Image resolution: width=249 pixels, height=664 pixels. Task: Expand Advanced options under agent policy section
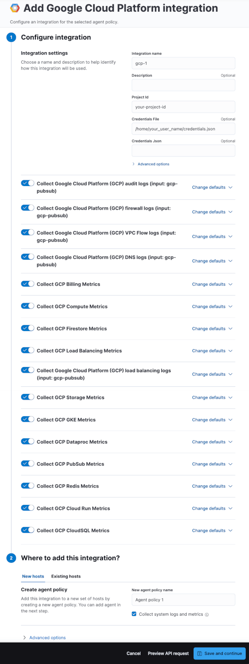47,638
